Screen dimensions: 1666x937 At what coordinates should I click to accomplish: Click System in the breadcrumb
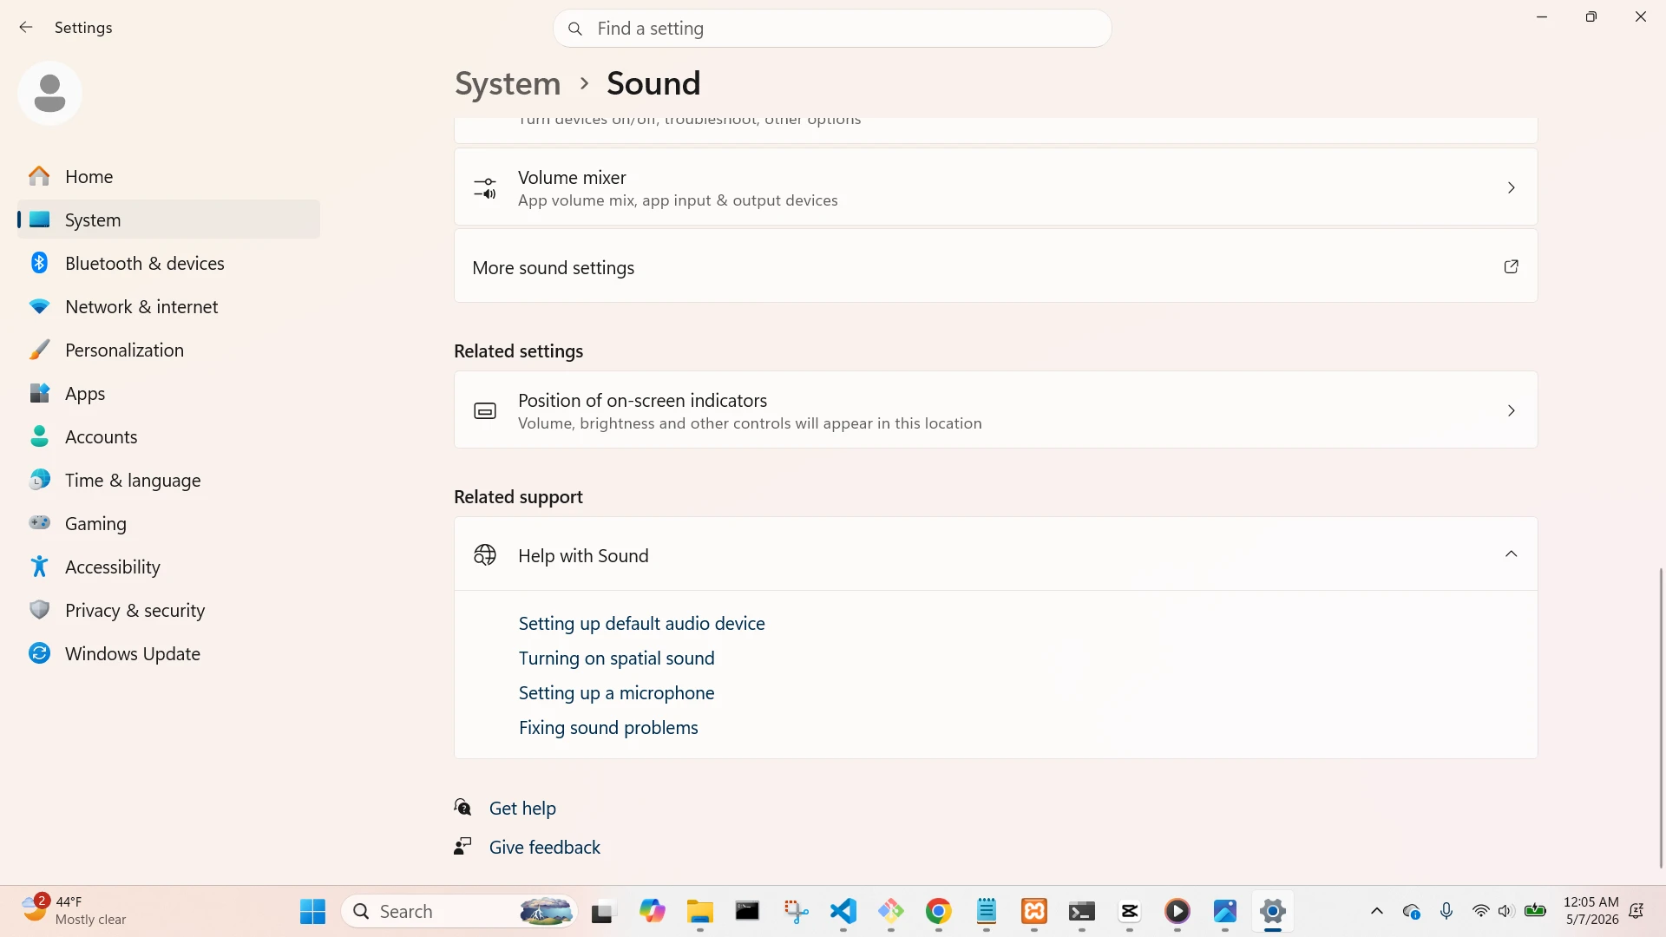click(x=508, y=83)
